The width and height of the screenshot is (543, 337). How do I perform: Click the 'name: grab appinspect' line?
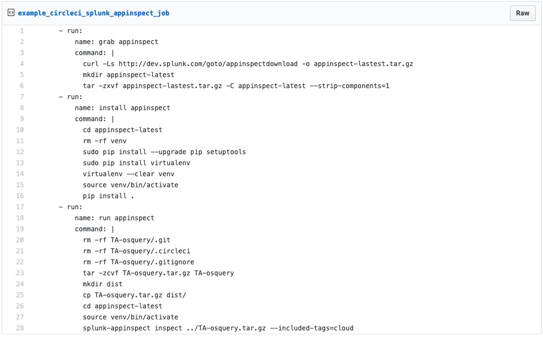pos(116,42)
